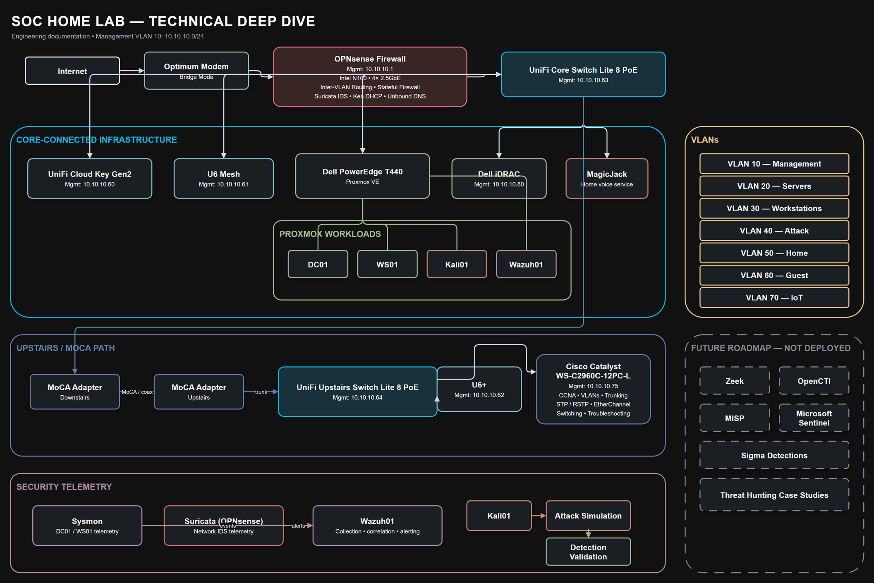Click the VLANs panel heading

[705, 140]
